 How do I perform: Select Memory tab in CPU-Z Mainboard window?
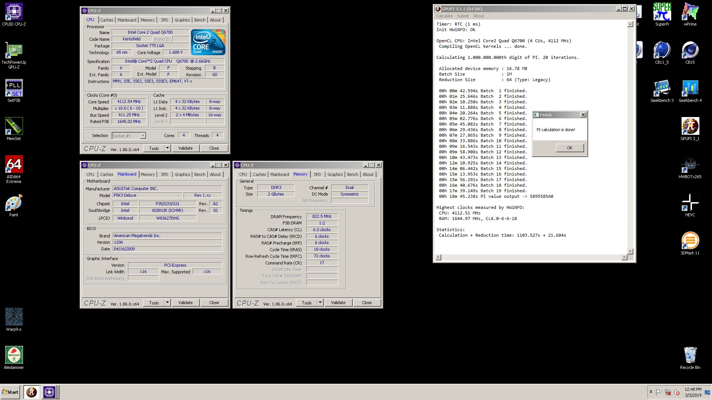(148, 174)
